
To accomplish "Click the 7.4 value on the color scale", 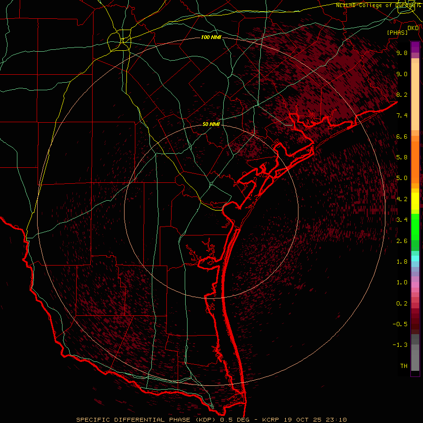I will point(402,116).
